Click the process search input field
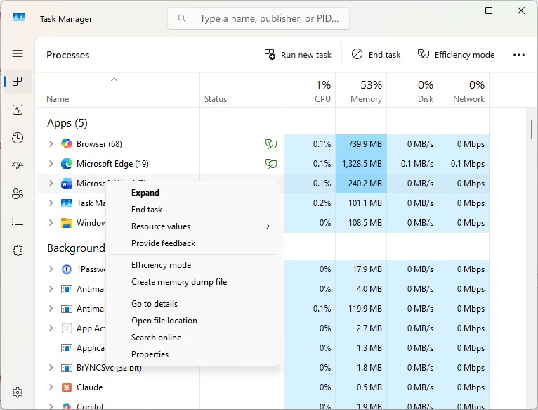 pyautogui.click(x=258, y=18)
